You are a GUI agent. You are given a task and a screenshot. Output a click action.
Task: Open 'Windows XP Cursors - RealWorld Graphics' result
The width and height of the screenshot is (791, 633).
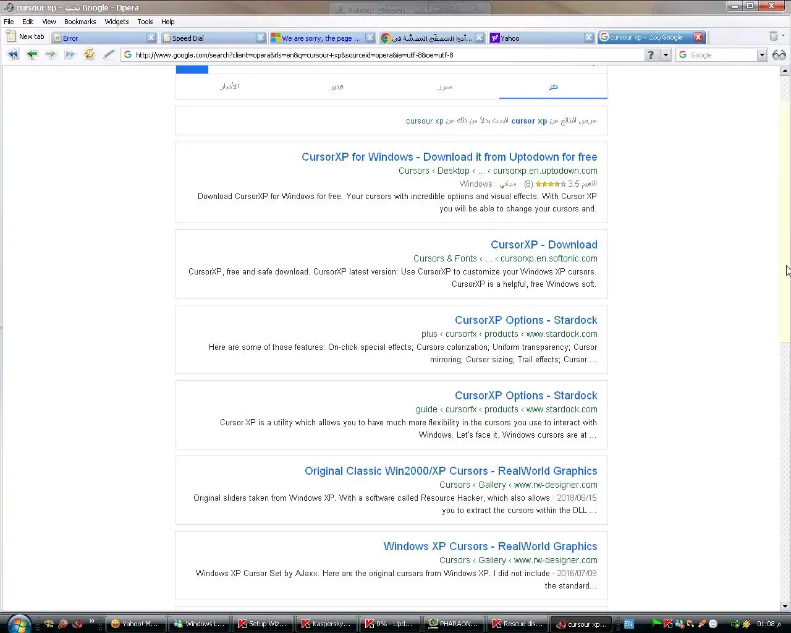(x=490, y=546)
